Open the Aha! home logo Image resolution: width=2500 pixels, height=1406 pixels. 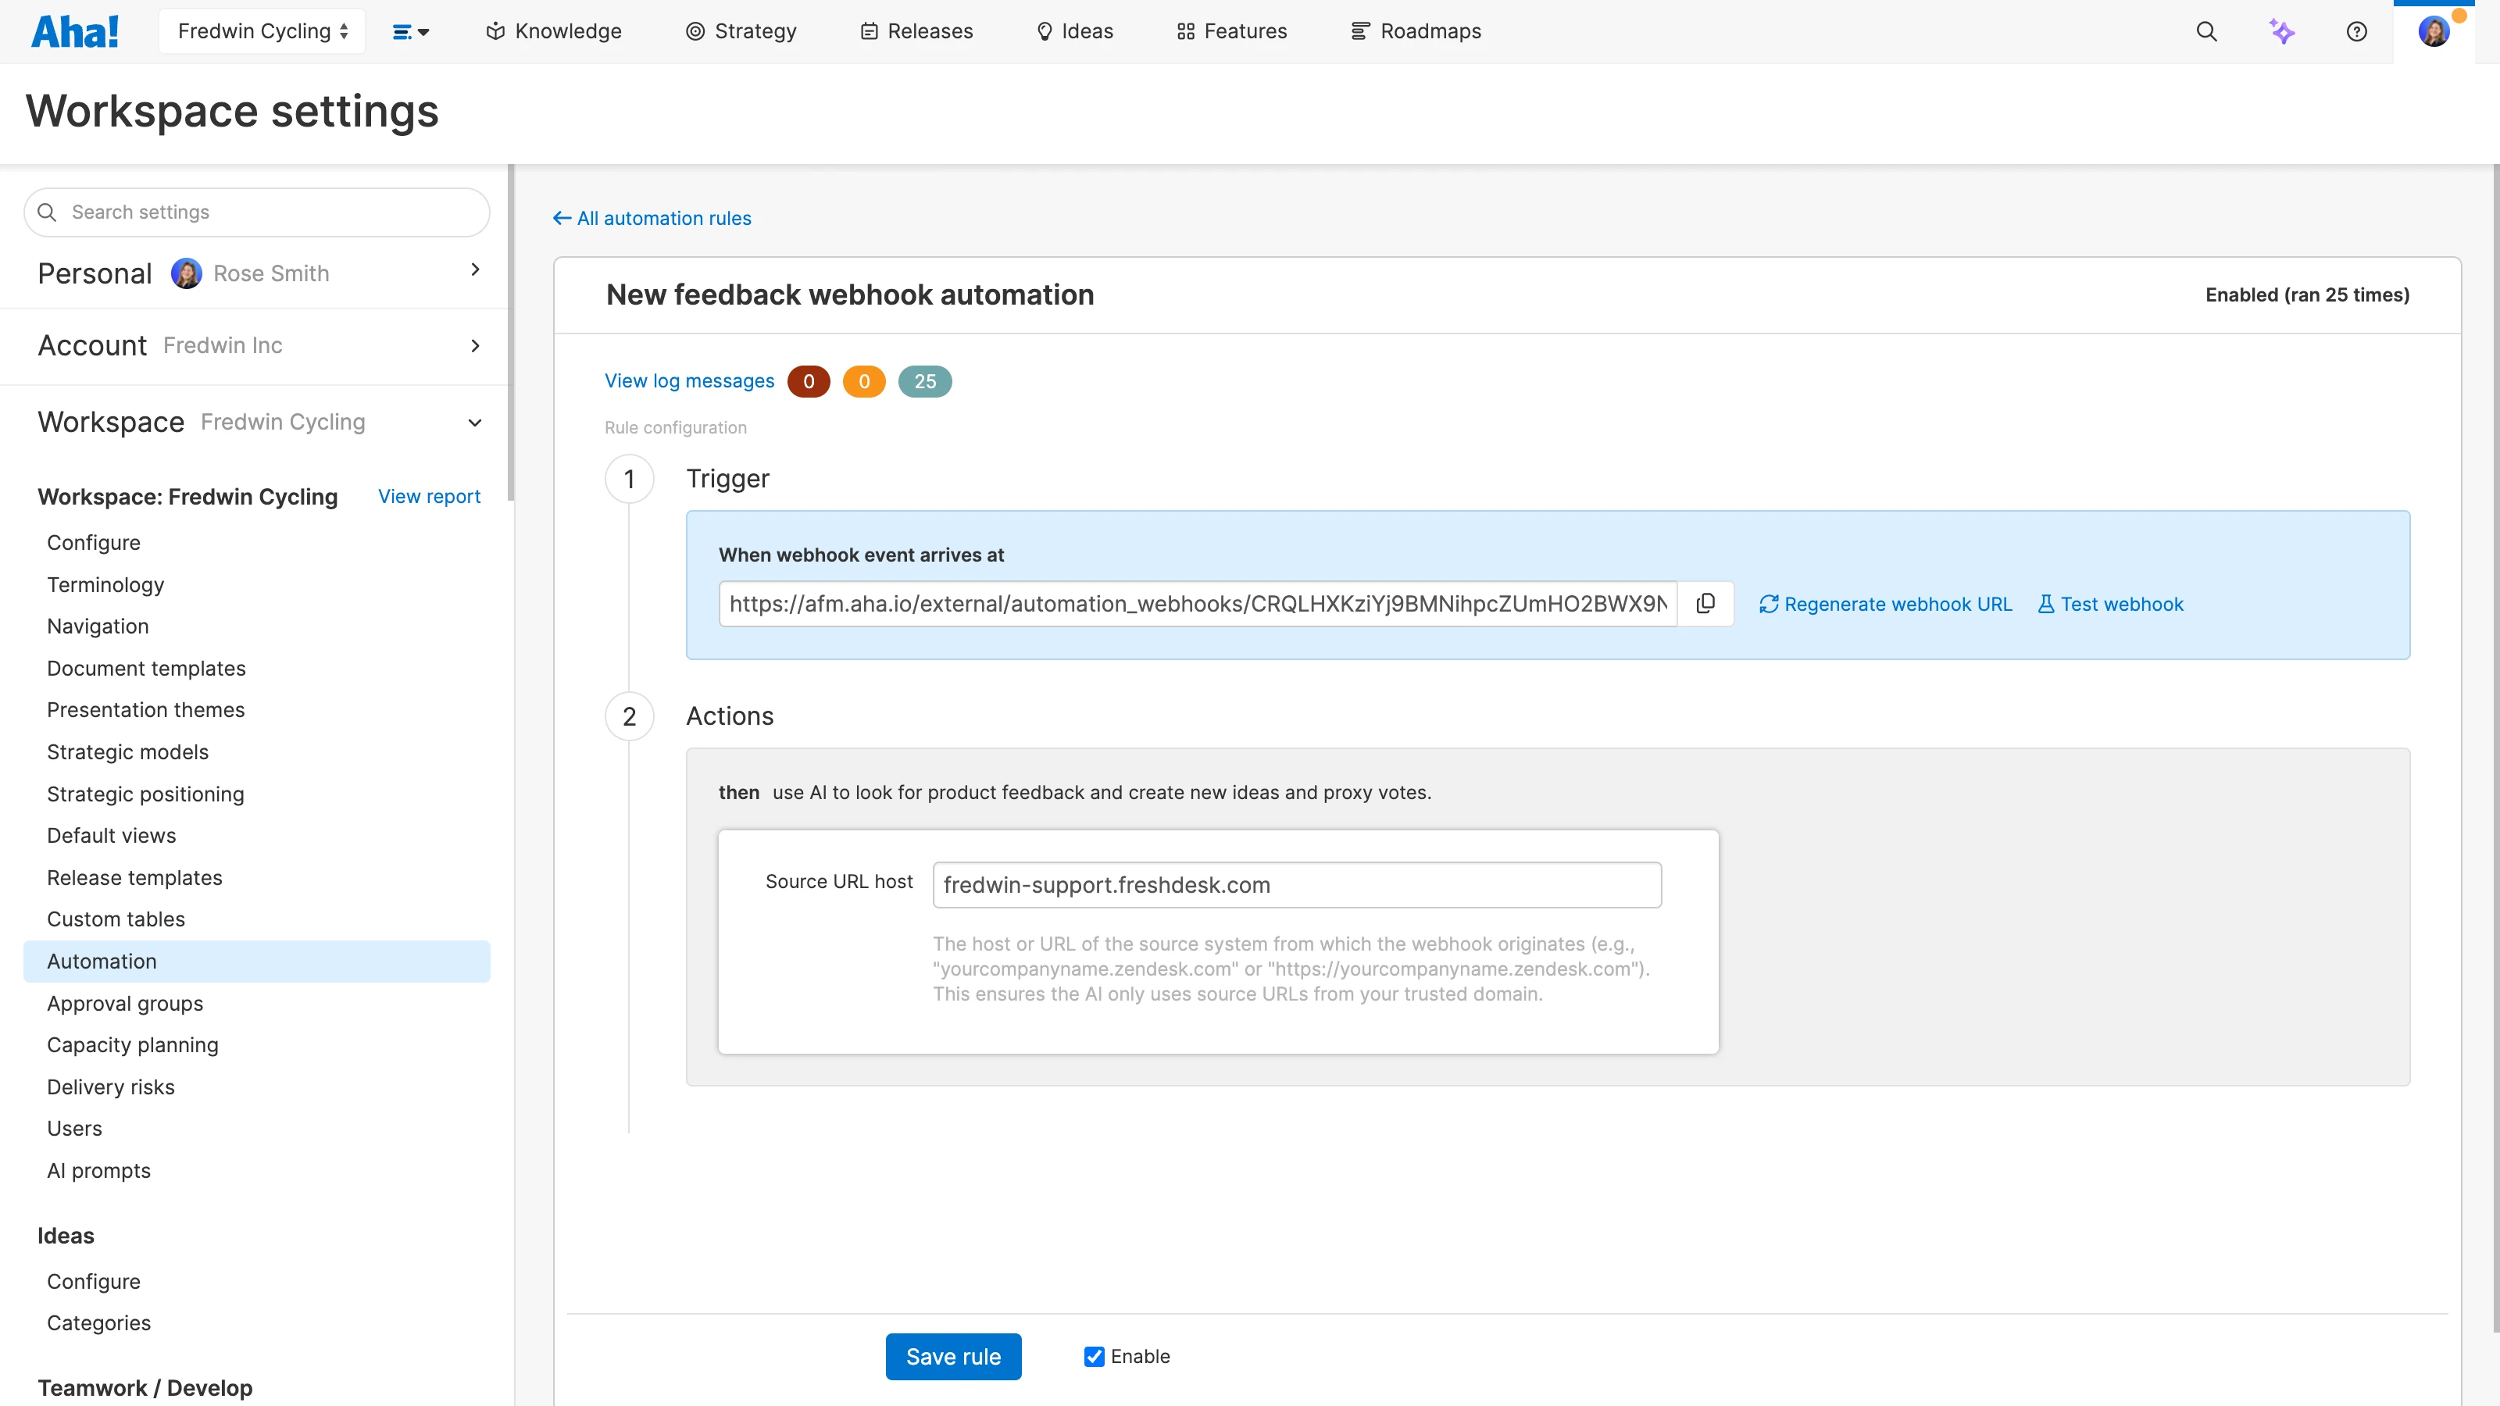click(x=77, y=30)
